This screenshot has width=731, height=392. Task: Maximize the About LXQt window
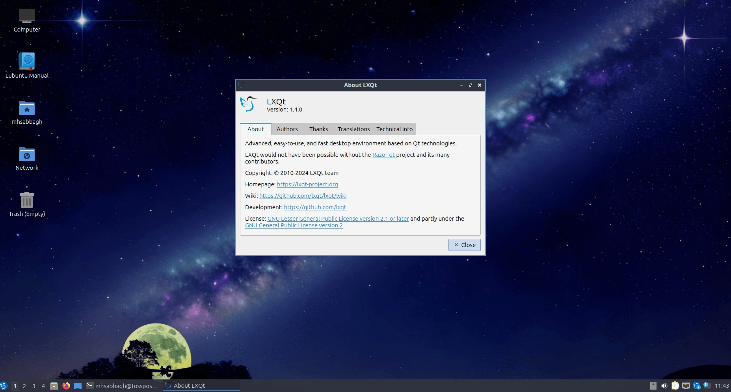[x=470, y=85]
